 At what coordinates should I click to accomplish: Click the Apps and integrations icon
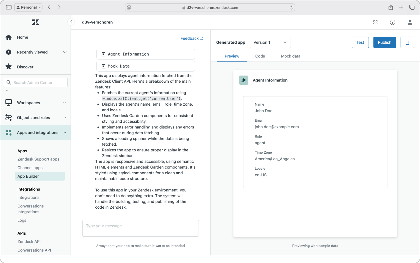(9, 133)
